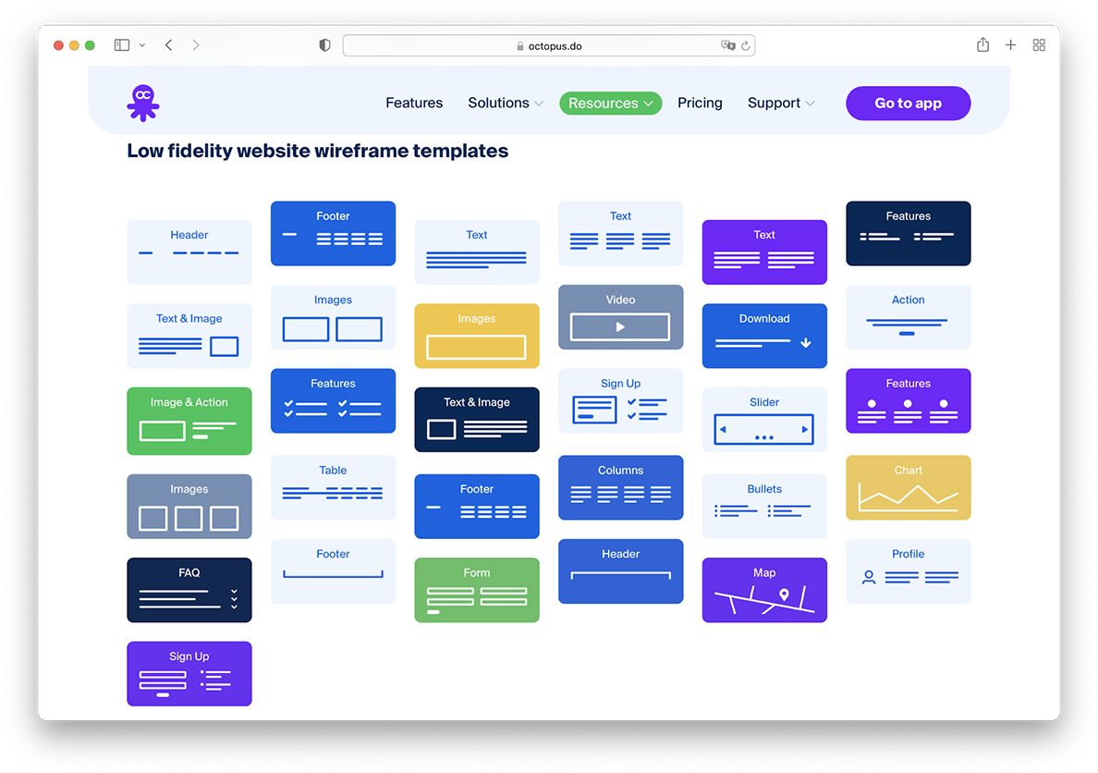
Task: Open the Safari share icon
Action: point(983,45)
